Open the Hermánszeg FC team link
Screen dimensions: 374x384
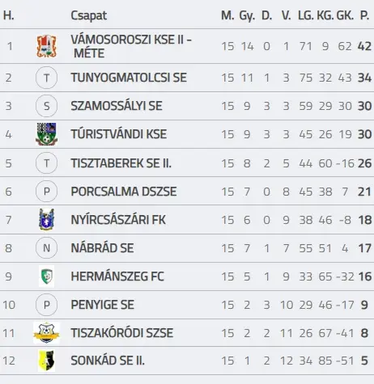(x=117, y=276)
